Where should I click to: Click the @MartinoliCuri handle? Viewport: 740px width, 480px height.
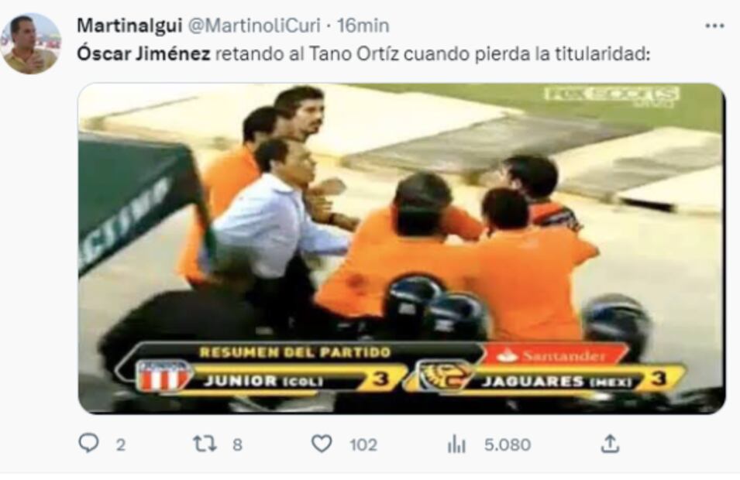[254, 25]
